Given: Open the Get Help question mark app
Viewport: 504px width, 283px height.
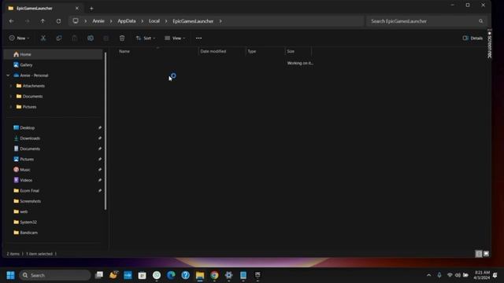Looking at the screenshot, I should (x=186, y=275).
